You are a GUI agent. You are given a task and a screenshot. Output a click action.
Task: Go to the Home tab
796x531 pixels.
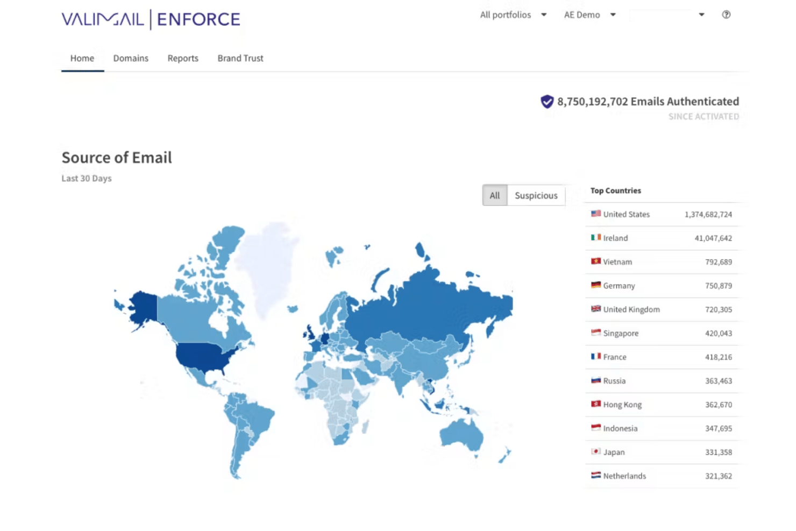click(82, 58)
